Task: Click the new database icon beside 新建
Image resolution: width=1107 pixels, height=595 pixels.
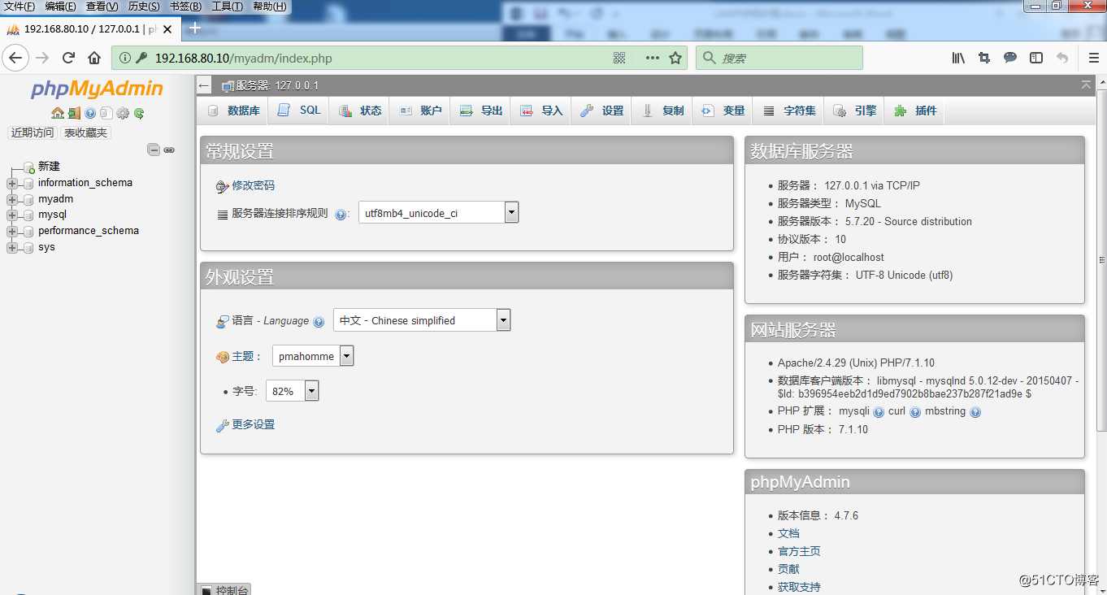Action: tap(28, 167)
